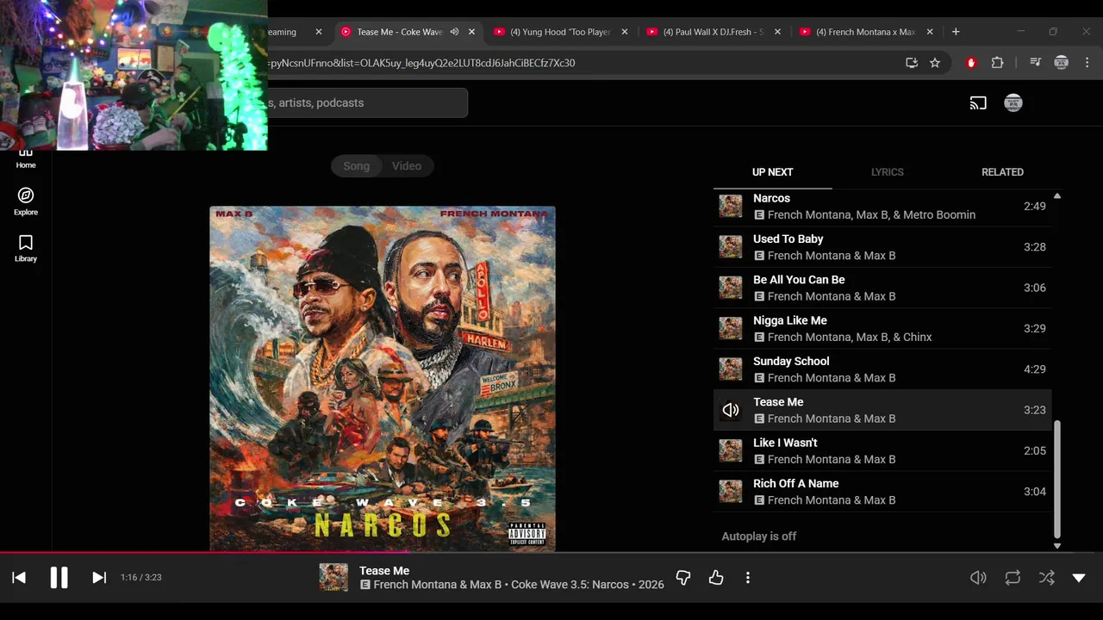The height and width of the screenshot is (620, 1103).
Task: Click the queue scrollbar thumb
Action: 1057,478
